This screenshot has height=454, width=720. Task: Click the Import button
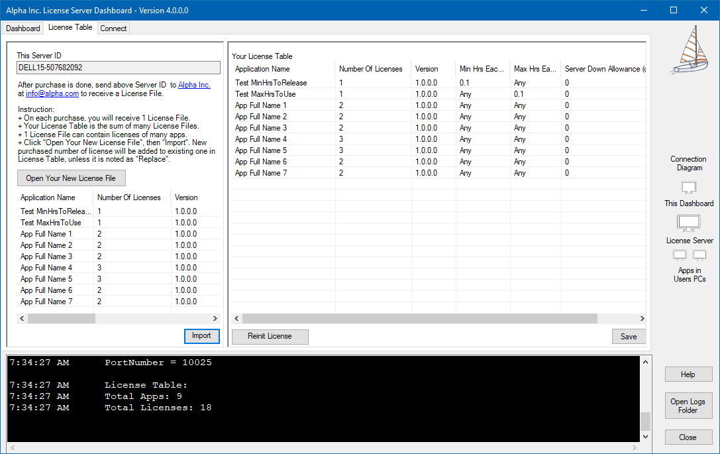coord(201,336)
